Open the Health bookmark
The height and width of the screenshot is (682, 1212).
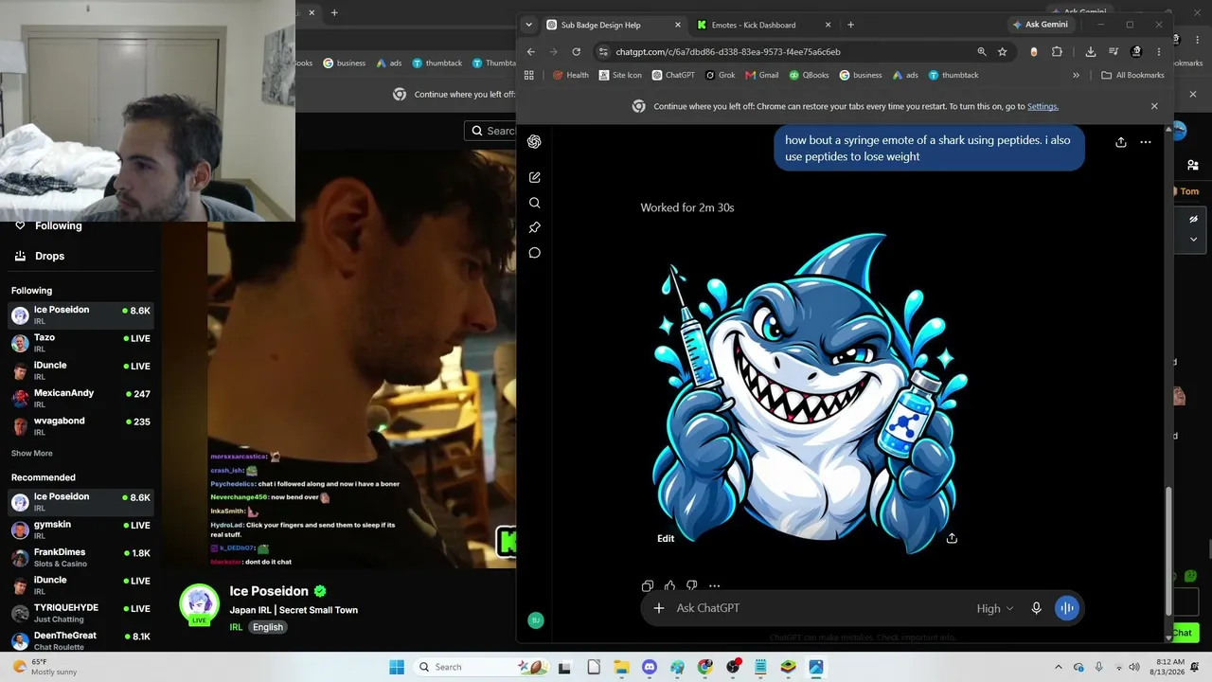571,75
